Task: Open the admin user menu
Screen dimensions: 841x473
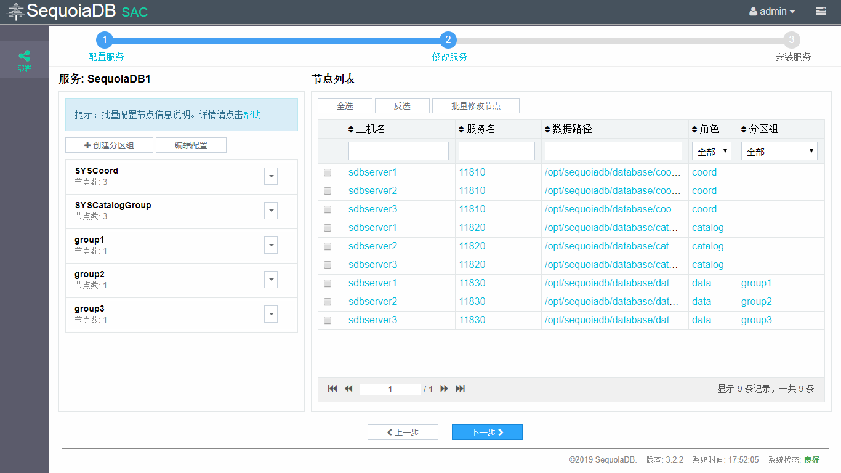Action: pyautogui.click(x=772, y=11)
